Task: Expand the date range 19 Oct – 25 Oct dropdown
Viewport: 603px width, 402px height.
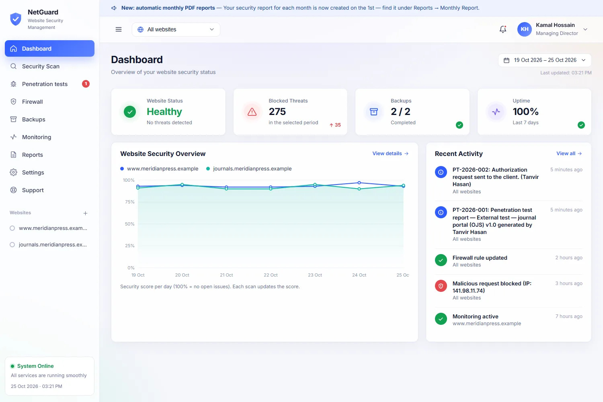Action: 545,60
